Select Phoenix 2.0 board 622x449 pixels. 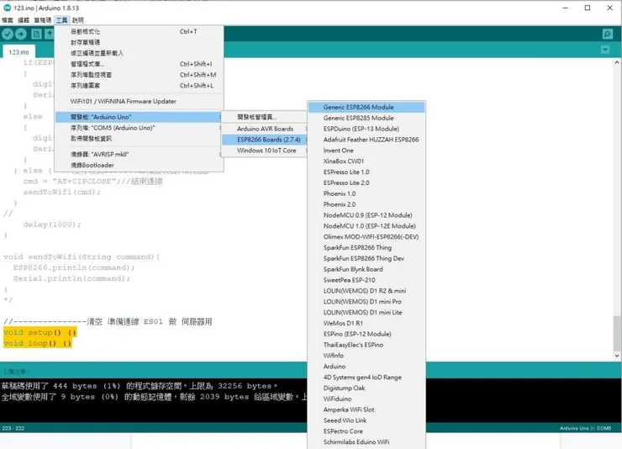coord(366,204)
